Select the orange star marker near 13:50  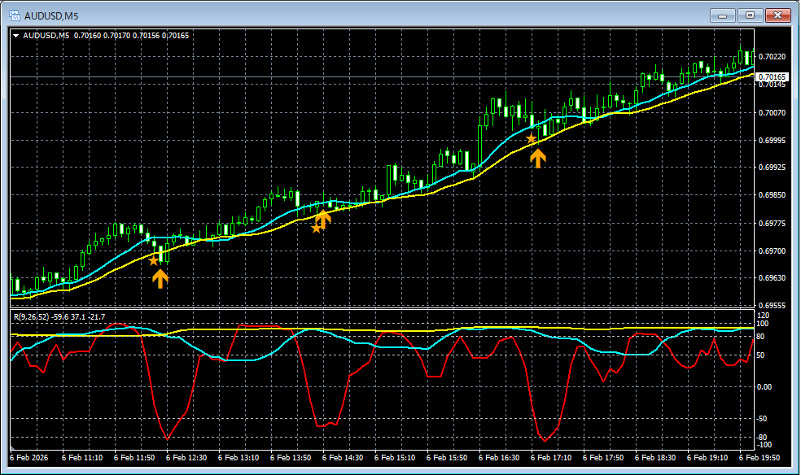pyautogui.click(x=316, y=229)
